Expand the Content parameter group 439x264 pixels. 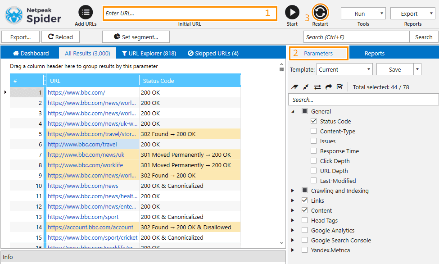[x=293, y=210]
